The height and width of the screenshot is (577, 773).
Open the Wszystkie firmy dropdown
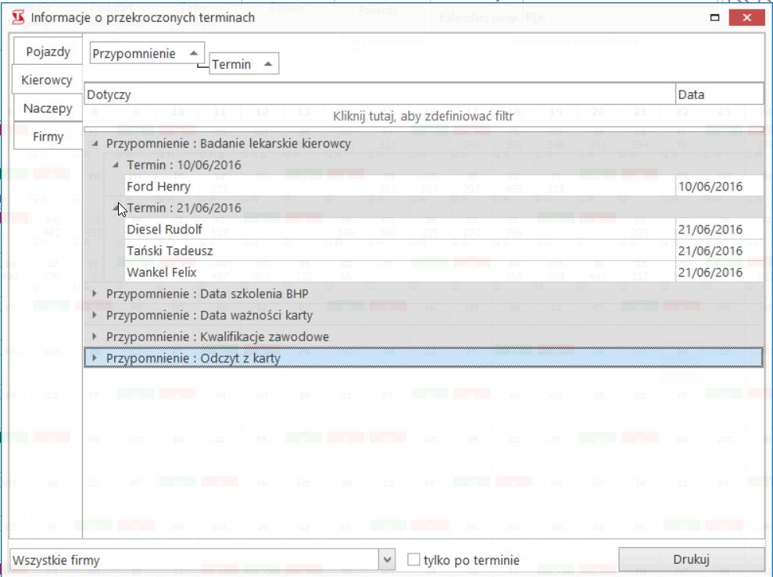point(387,560)
